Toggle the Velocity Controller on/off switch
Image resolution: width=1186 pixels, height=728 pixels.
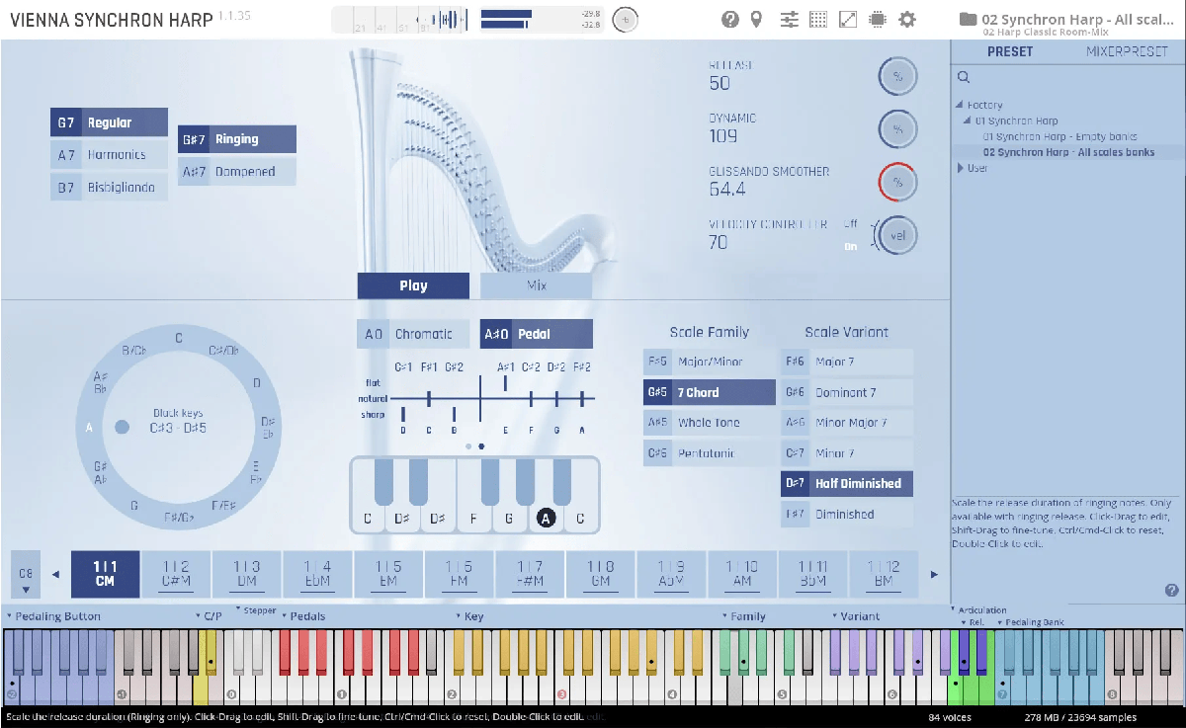click(x=851, y=235)
